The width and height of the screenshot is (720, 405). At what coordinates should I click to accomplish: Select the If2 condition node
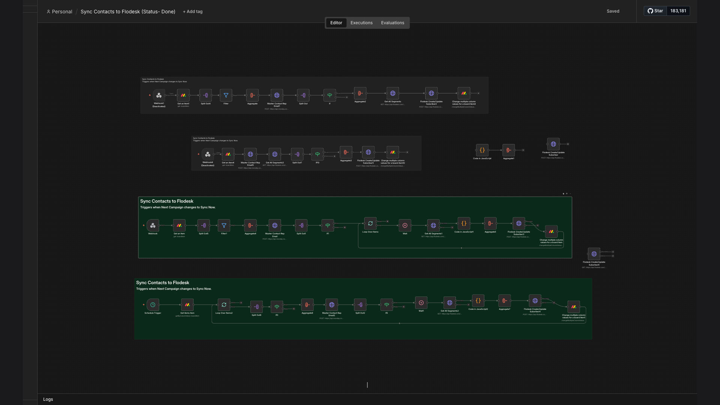(x=387, y=305)
